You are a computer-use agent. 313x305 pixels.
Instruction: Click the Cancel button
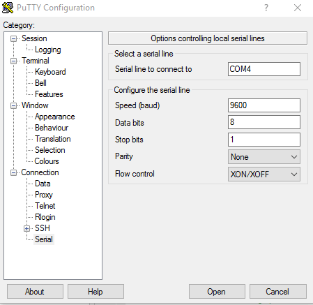point(278,292)
